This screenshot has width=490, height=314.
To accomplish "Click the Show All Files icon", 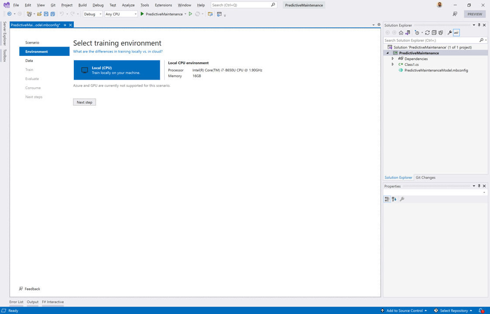I will pos(441,32).
